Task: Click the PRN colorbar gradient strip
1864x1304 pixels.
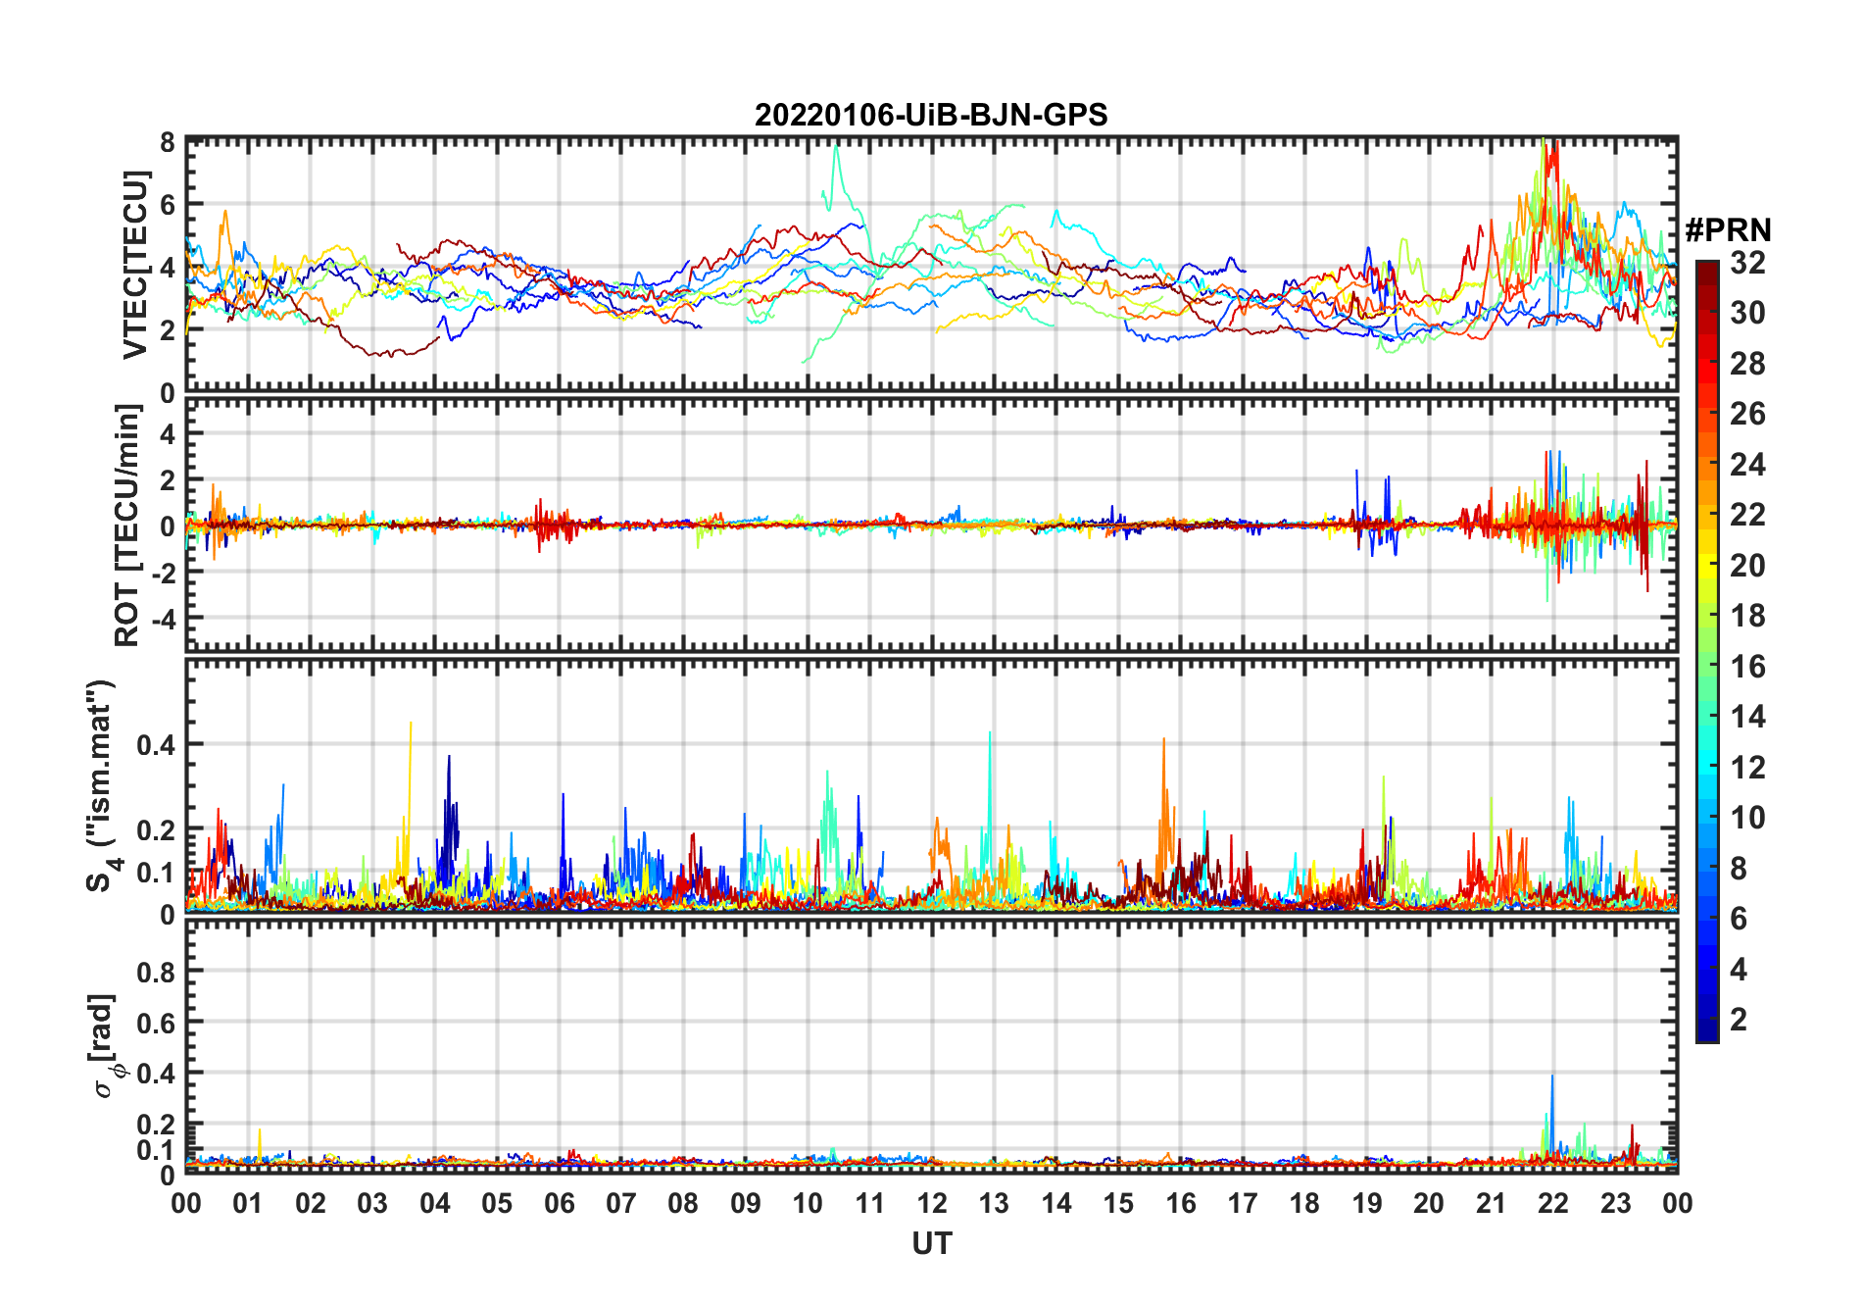Action: pos(1707,651)
